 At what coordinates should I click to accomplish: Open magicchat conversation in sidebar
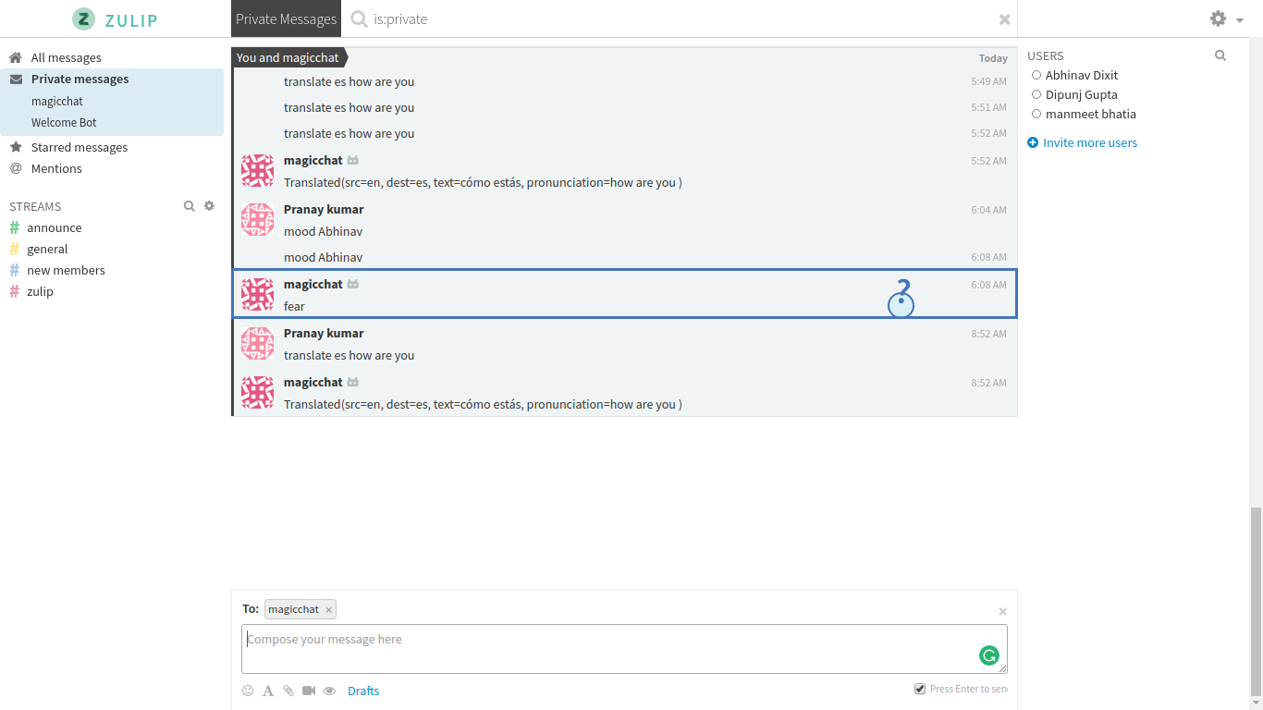pyautogui.click(x=57, y=101)
